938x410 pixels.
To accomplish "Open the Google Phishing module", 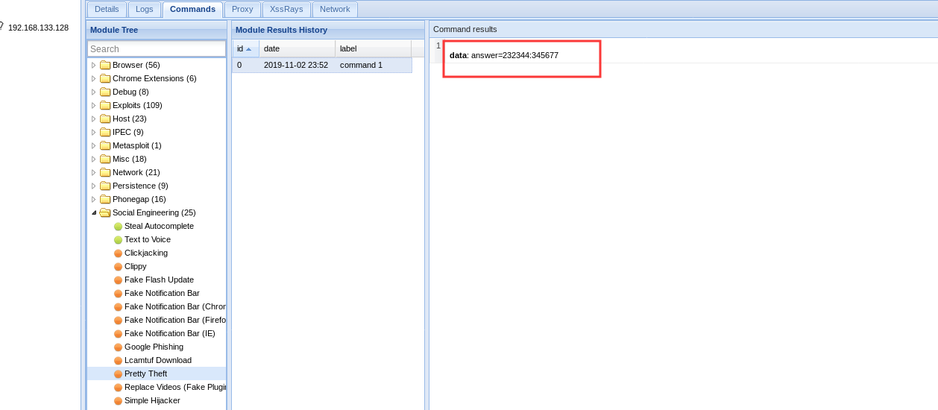I will (x=154, y=347).
